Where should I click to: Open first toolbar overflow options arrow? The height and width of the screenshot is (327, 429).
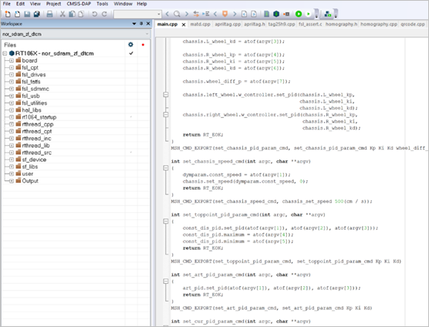tap(316, 14)
